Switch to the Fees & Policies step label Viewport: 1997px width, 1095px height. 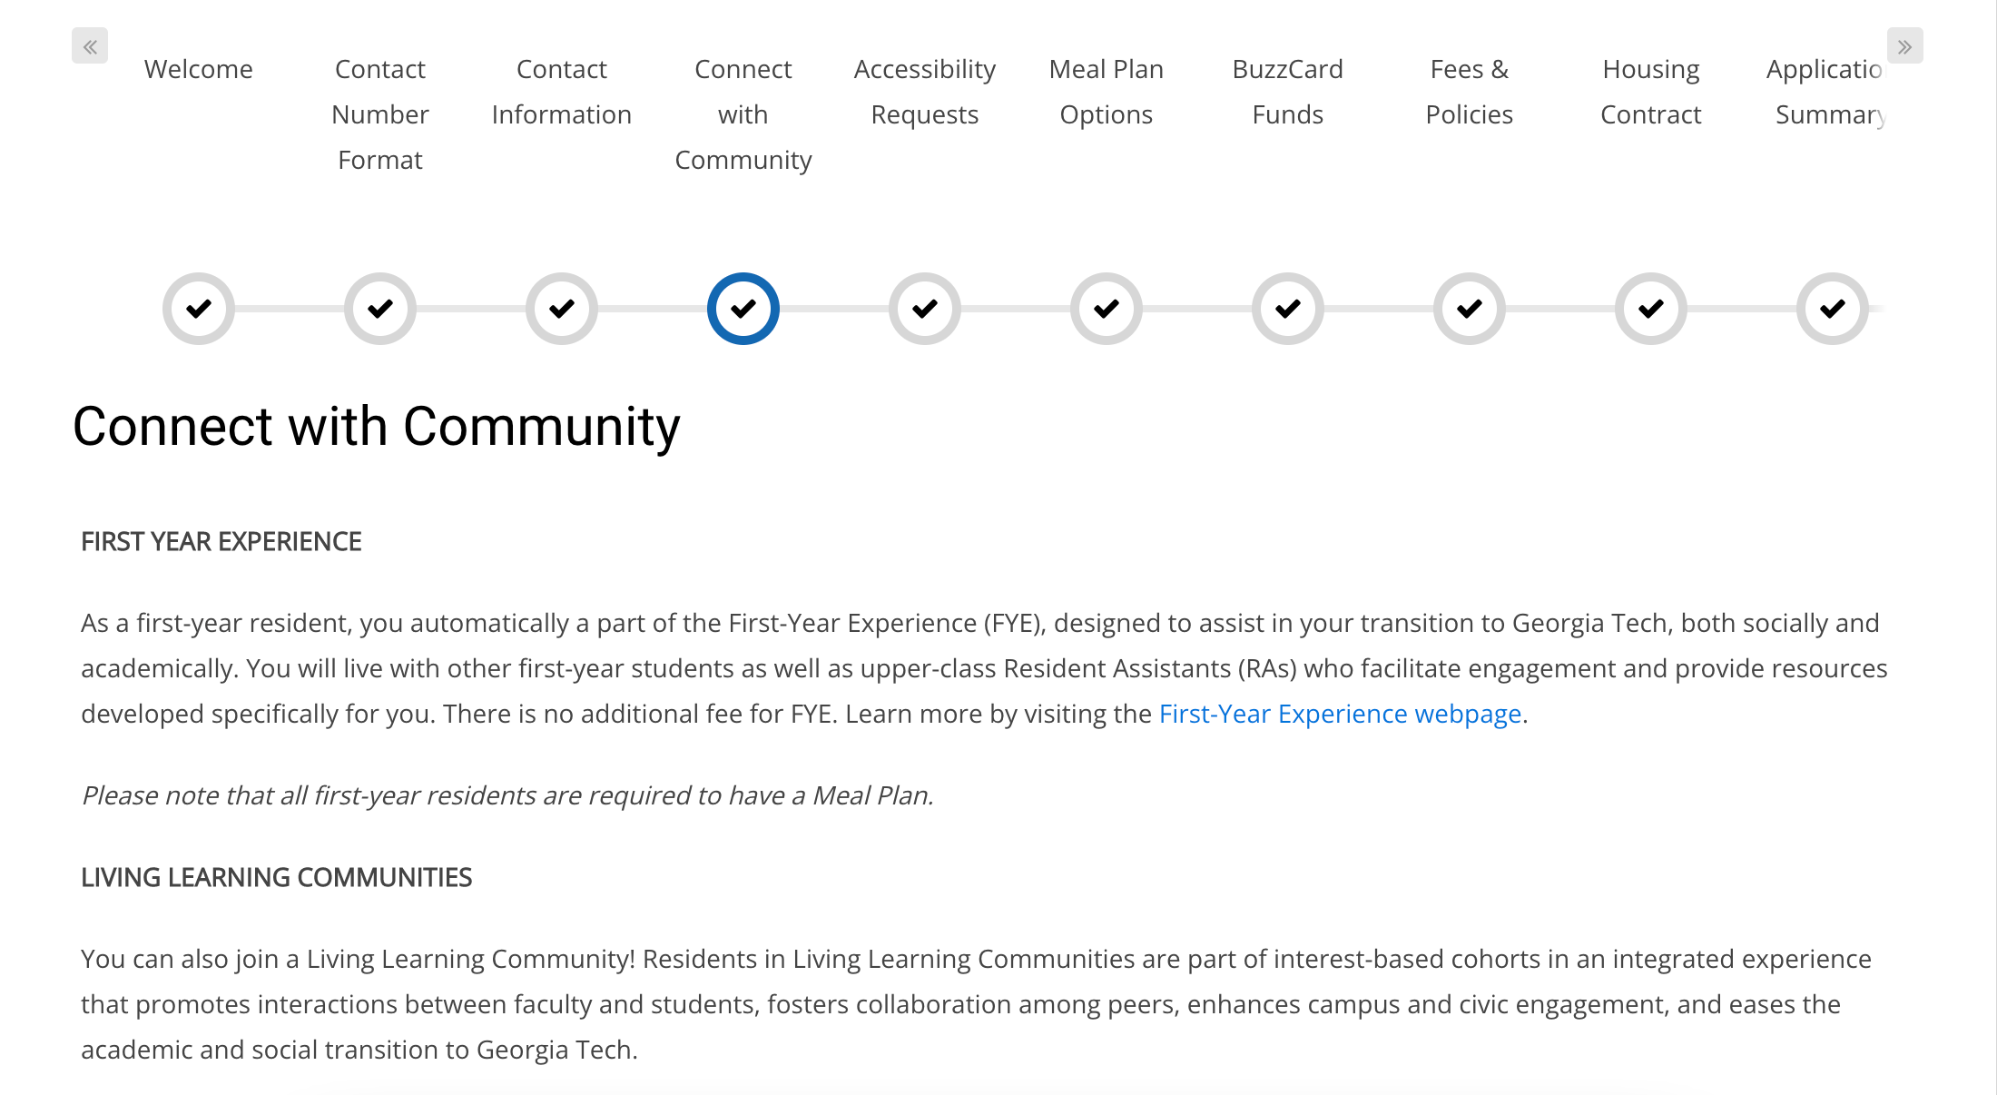click(1469, 91)
